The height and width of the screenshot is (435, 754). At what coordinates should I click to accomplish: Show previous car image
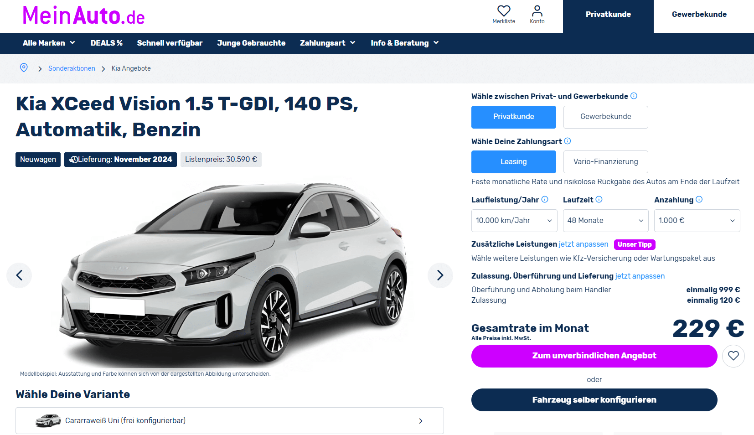pyautogui.click(x=19, y=275)
